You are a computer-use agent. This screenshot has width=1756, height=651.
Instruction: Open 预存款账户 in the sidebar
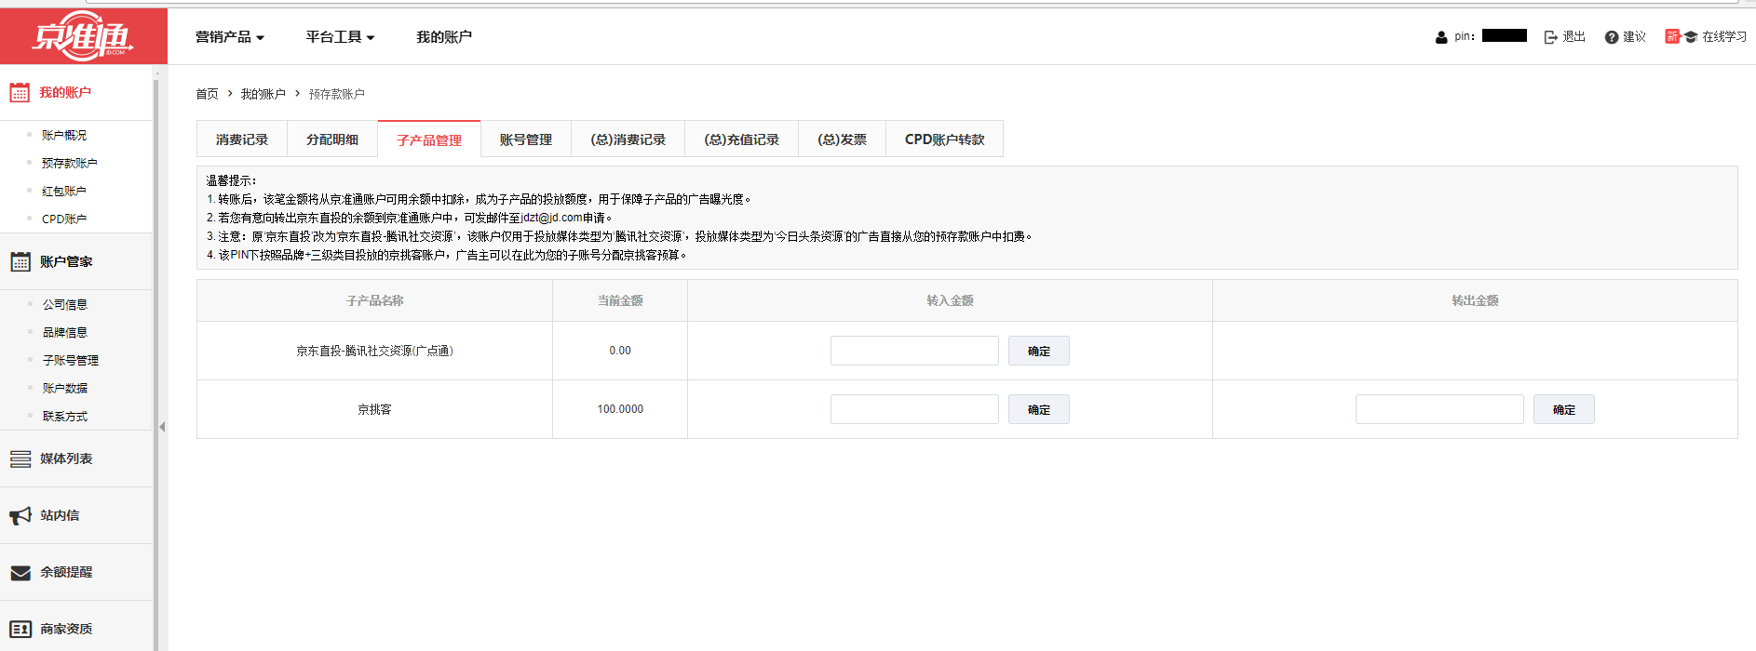pyautogui.click(x=70, y=164)
